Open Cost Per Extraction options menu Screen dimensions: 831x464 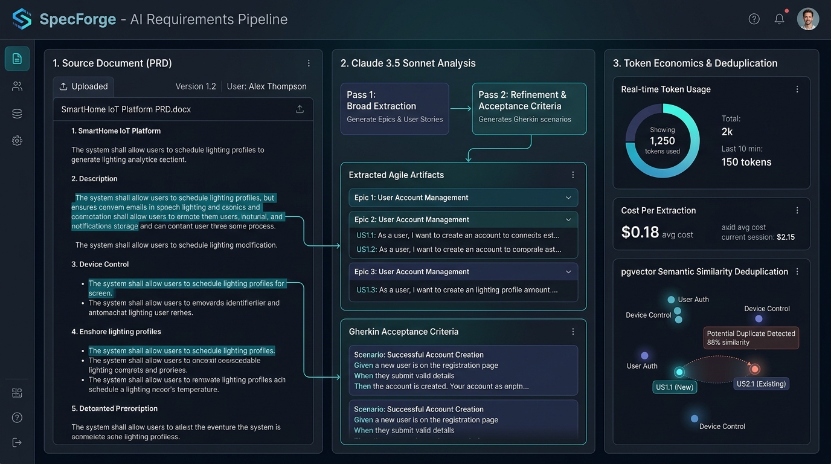[797, 210]
